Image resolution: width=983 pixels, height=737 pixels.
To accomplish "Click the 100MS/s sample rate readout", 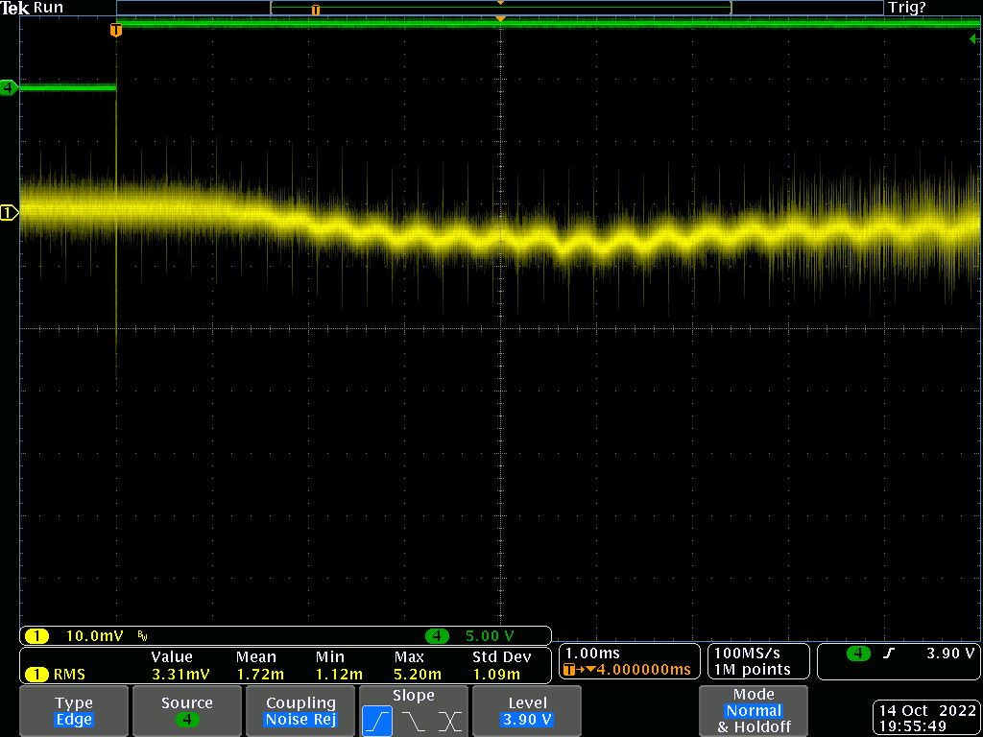I will point(746,653).
